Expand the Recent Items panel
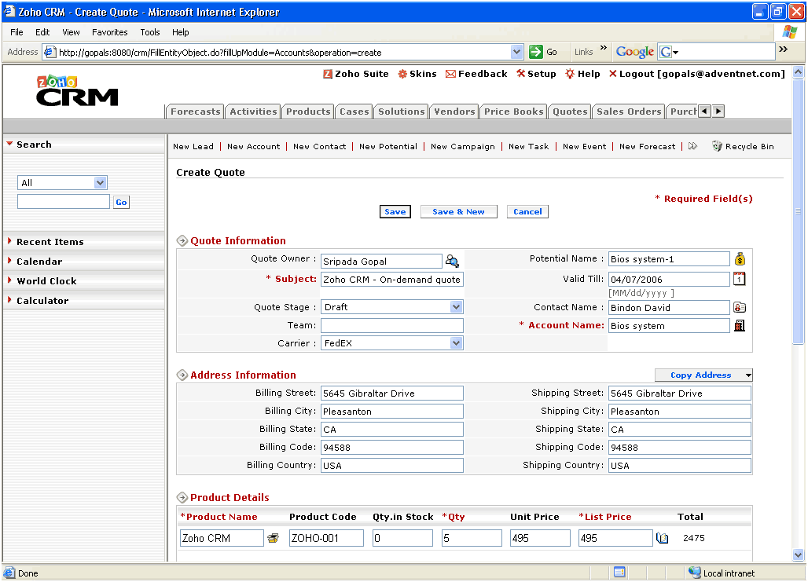 tap(50, 242)
